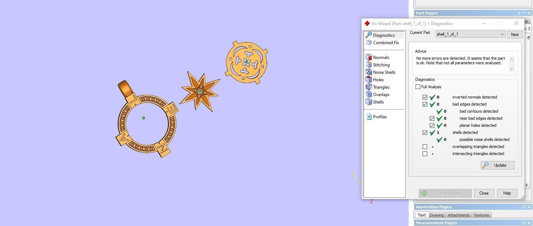Viewport: 533px width, 226px height.
Task: Toggle bad edges detected checkbox
Action: [425, 104]
